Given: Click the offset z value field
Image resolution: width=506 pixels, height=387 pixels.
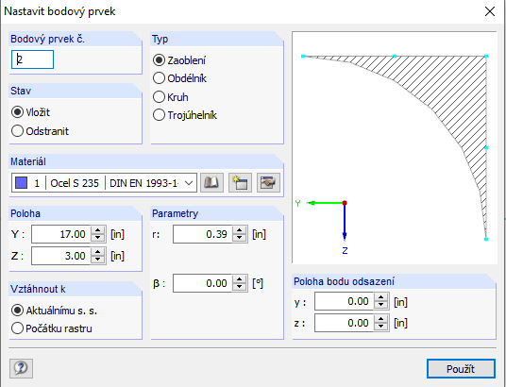Looking at the screenshot, I should click(344, 323).
